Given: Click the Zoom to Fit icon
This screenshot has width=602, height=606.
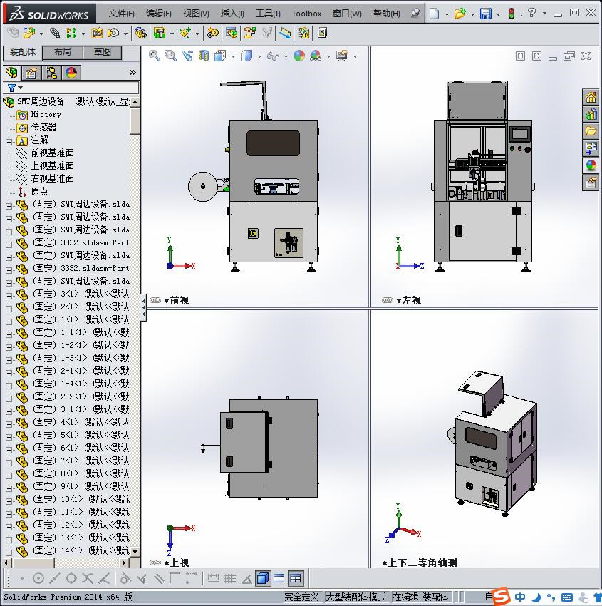Looking at the screenshot, I should [155, 56].
